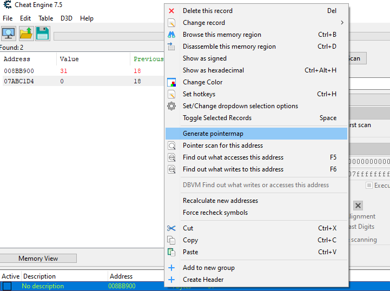Click the plus icon for Create Header
This screenshot has width=390, height=291.
tap(171, 280)
